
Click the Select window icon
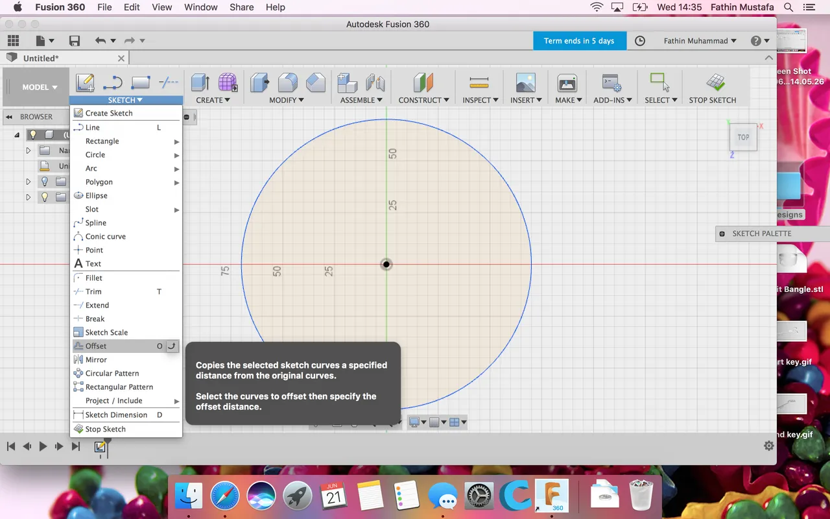click(660, 82)
